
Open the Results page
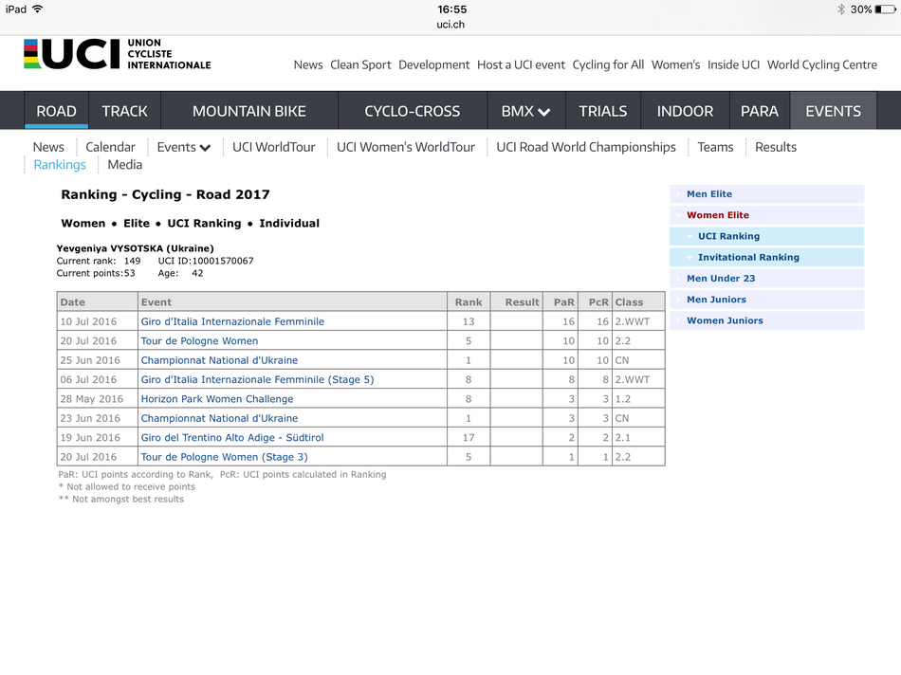point(776,147)
